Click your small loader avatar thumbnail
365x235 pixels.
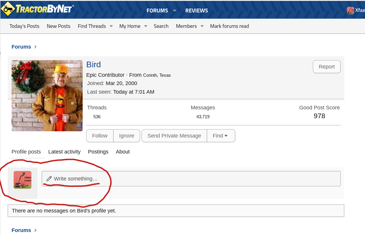coord(23,180)
